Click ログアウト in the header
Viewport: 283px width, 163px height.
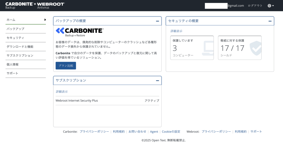coord(255,6)
